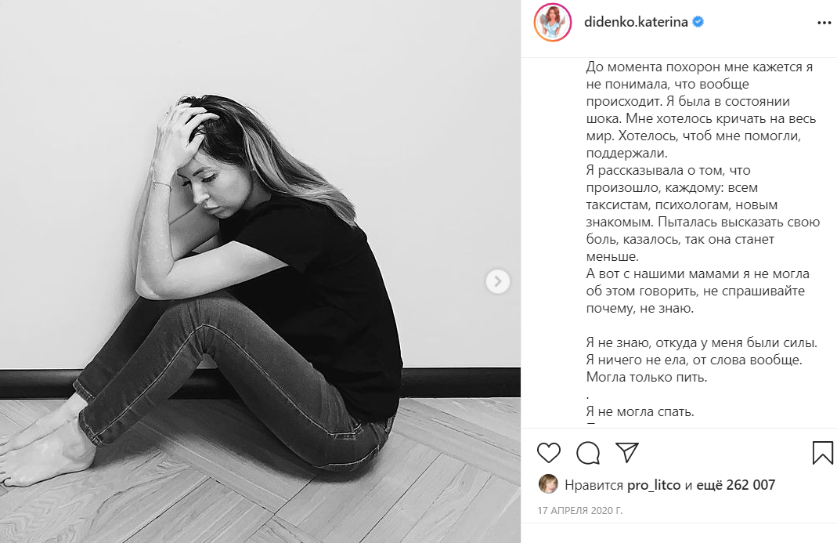This screenshot has width=837, height=543.
Task: Click caption text 'Я рассказывала о том'
Action: coord(669,171)
